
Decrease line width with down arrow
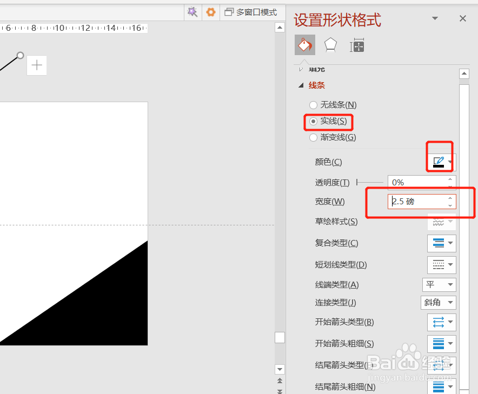coord(450,205)
